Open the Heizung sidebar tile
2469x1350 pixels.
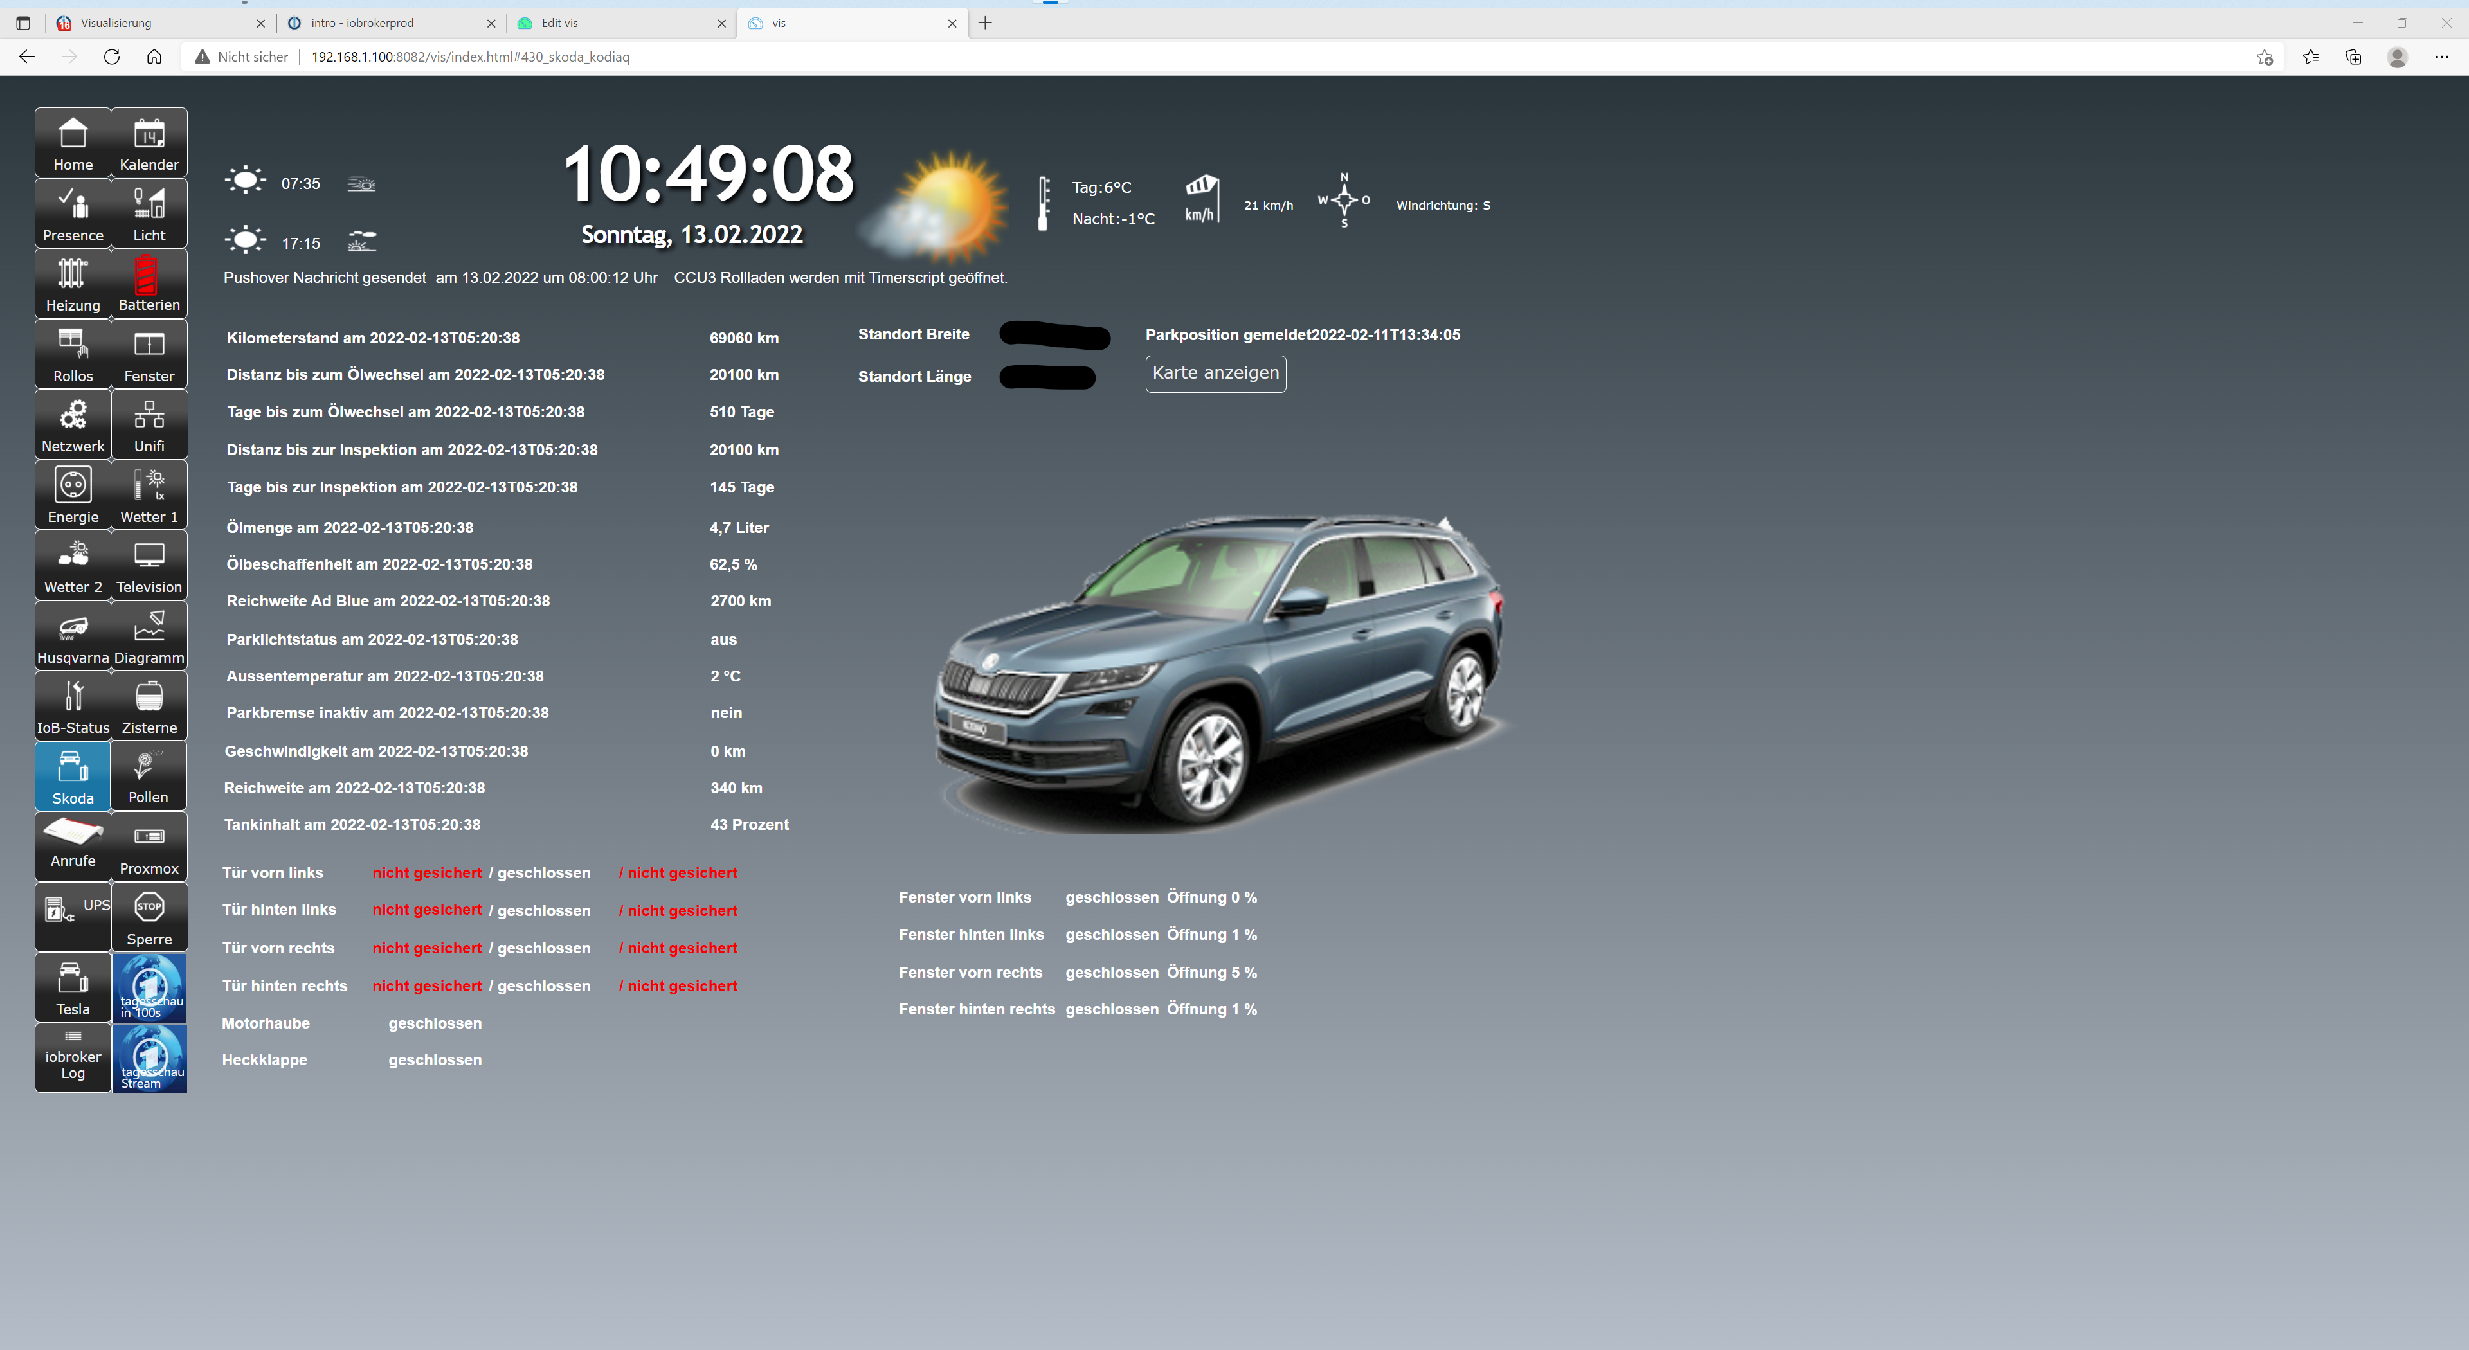[73, 283]
